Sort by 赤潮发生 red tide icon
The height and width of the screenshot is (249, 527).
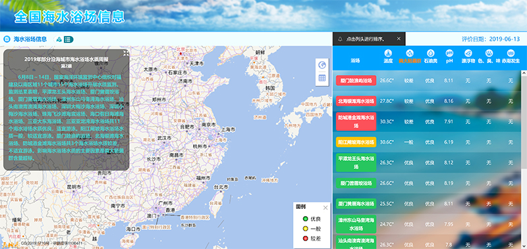[x=511, y=53]
